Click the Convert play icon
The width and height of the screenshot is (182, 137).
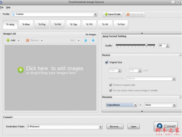coord(160,126)
